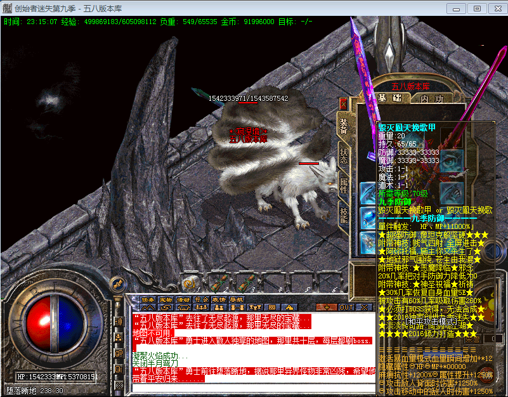Click the OUT button above chat
This screenshot has width=508, height=397.
pos(346,307)
